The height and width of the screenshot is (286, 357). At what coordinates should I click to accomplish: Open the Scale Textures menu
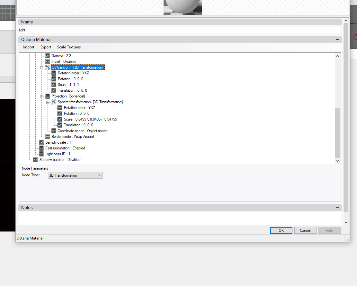coord(69,47)
